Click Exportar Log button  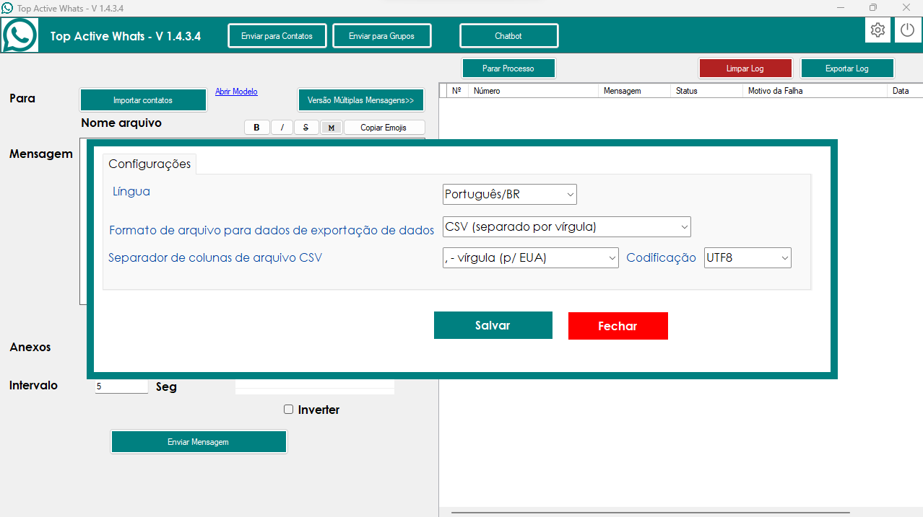coord(847,69)
